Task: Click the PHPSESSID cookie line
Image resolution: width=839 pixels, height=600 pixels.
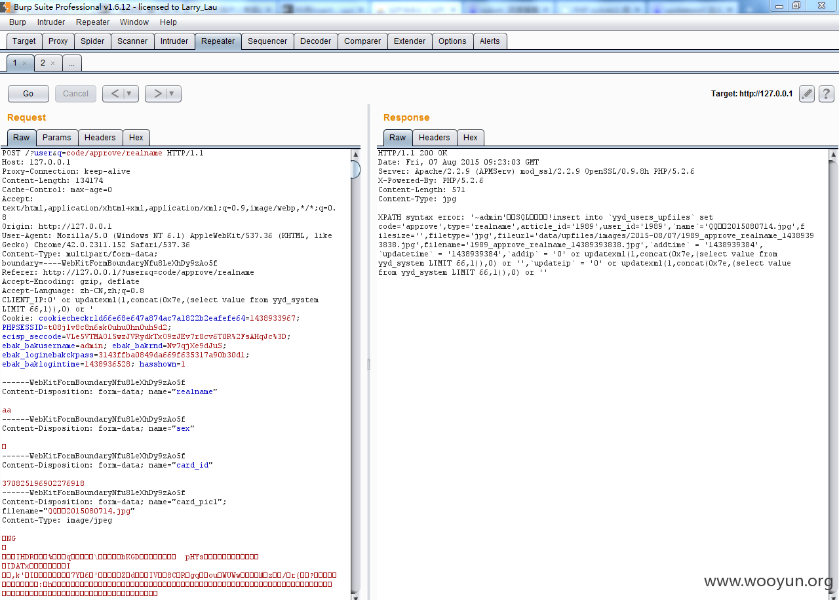Action: coord(87,327)
